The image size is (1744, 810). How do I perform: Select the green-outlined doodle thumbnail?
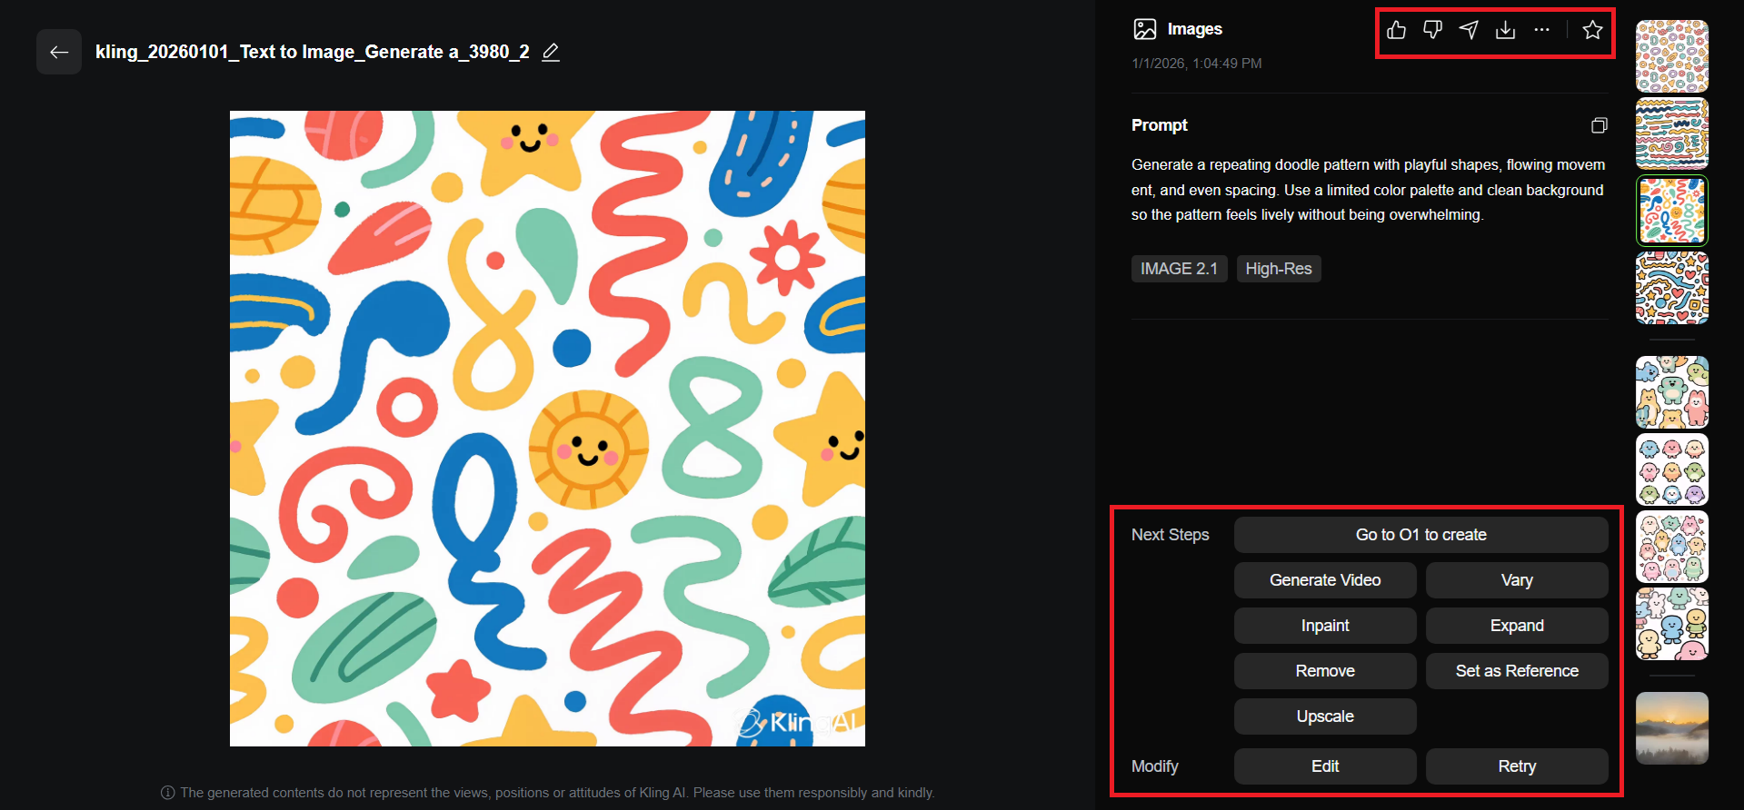[x=1672, y=211]
